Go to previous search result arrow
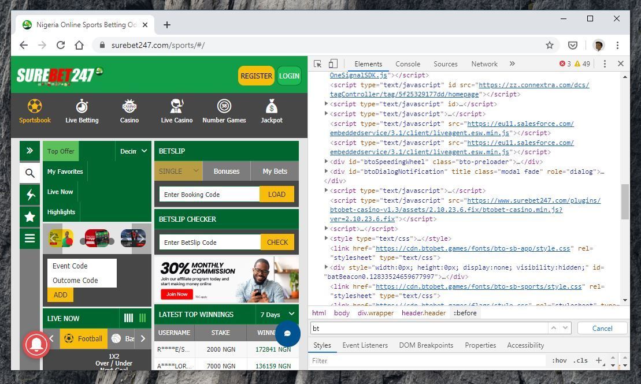 [x=554, y=328]
